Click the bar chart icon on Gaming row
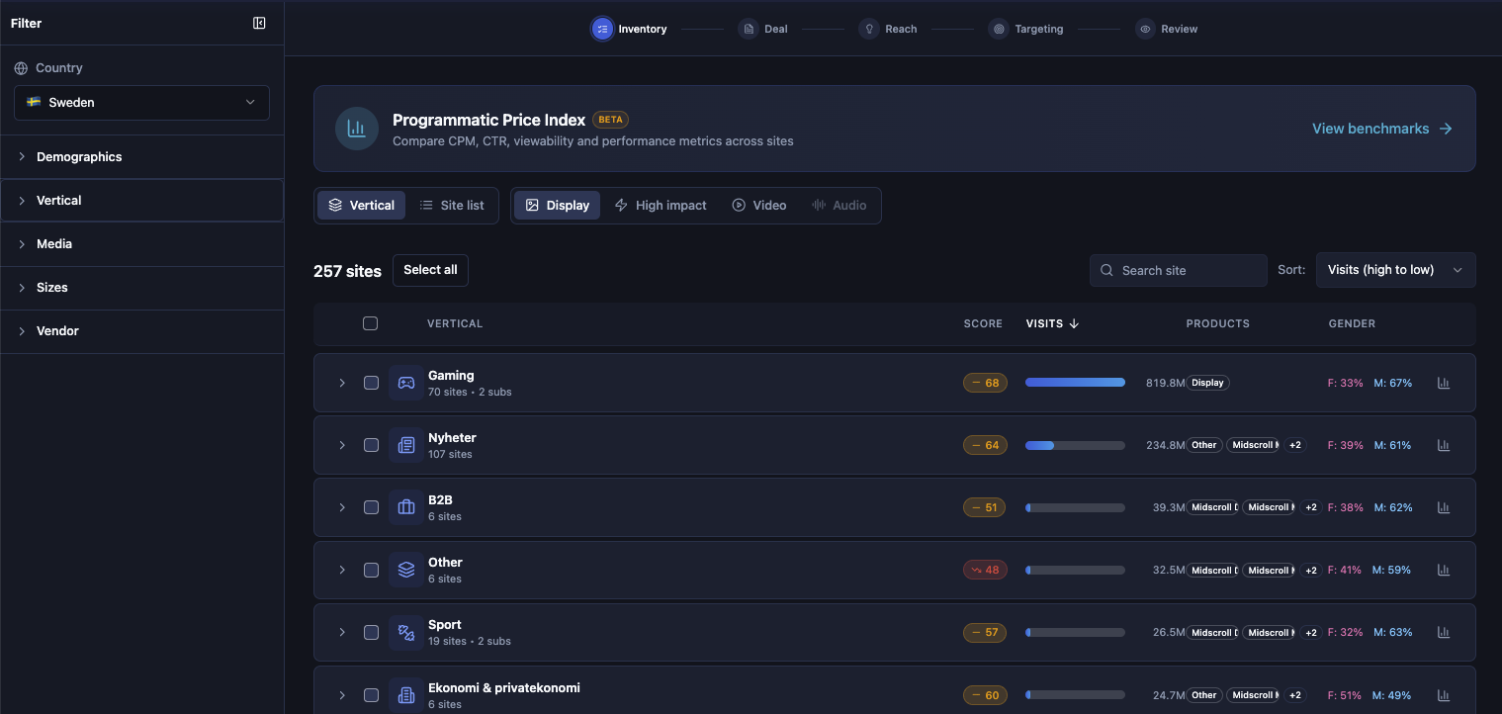The height and width of the screenshot is (714, 1502). click(1444, 383)
